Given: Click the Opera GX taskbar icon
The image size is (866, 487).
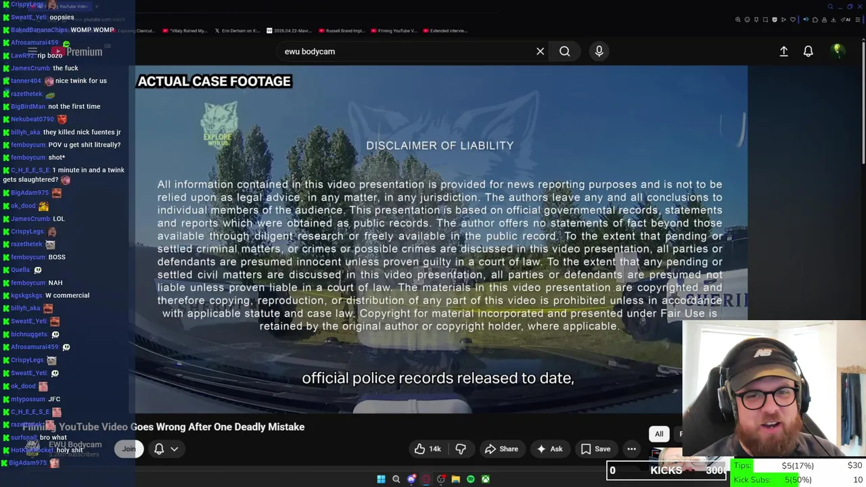Looking at the screenshot, I should pos(426,479).
